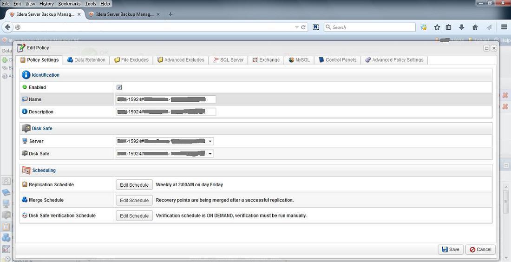
Task: Open Advanced Policy Settings tab
Action: [x=394, y=60]
